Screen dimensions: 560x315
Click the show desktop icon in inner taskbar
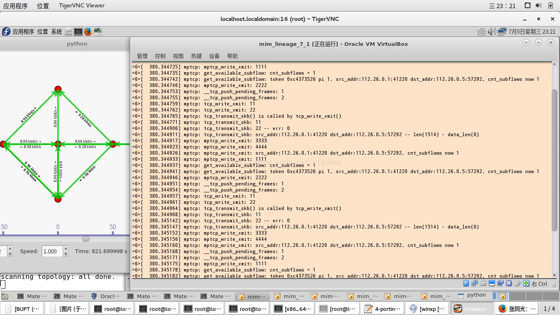(x=5, y=296)
